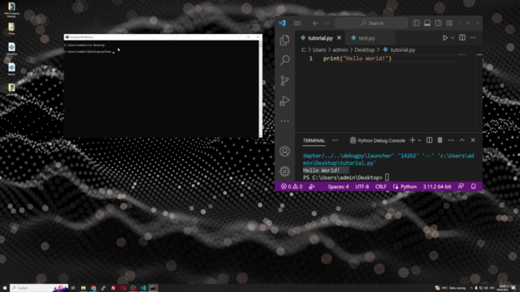Click the admin breadcrumb segment
520x292 pixels.
(x=340, y=50)
